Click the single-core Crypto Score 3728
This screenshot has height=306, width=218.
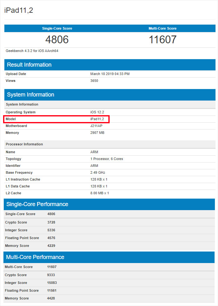point(51,222)
